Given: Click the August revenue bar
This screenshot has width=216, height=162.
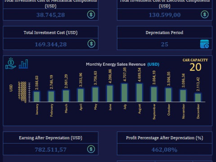Looking at the screenshot, I should tap(139, 93).
